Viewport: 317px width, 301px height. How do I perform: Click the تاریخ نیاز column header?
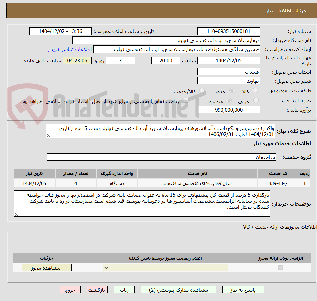pyautogui.click(x=34, y=174)
